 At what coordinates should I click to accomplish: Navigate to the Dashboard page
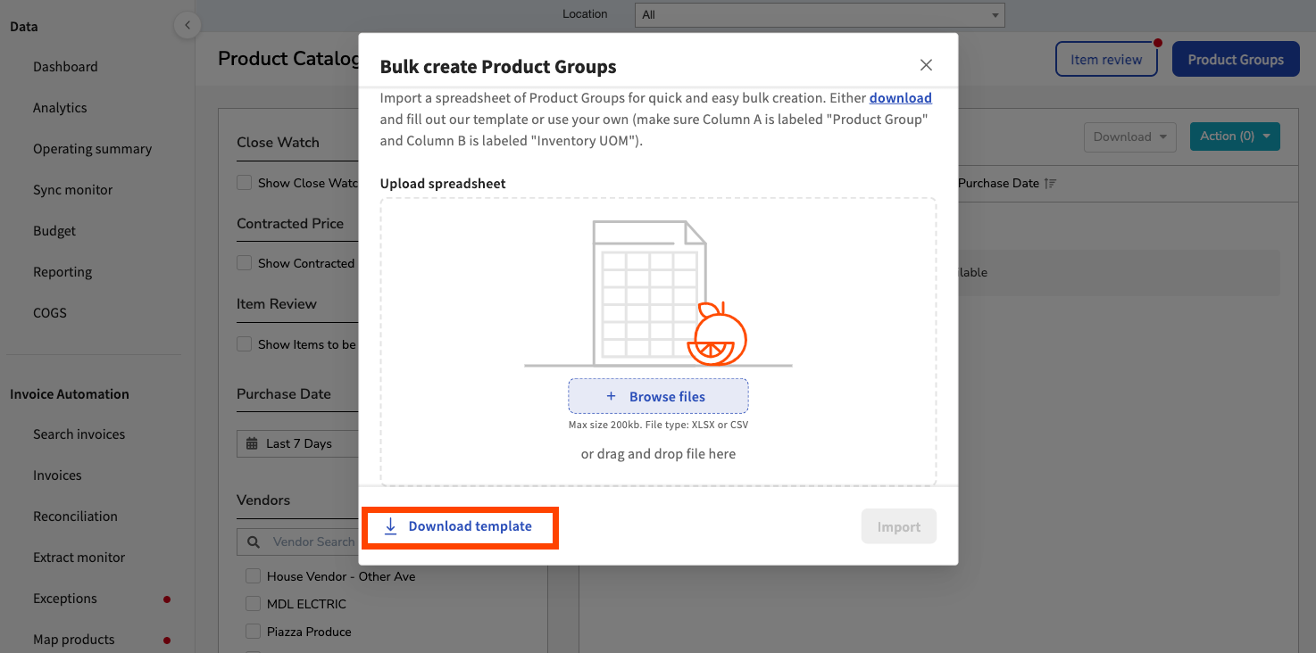point(67,66)
